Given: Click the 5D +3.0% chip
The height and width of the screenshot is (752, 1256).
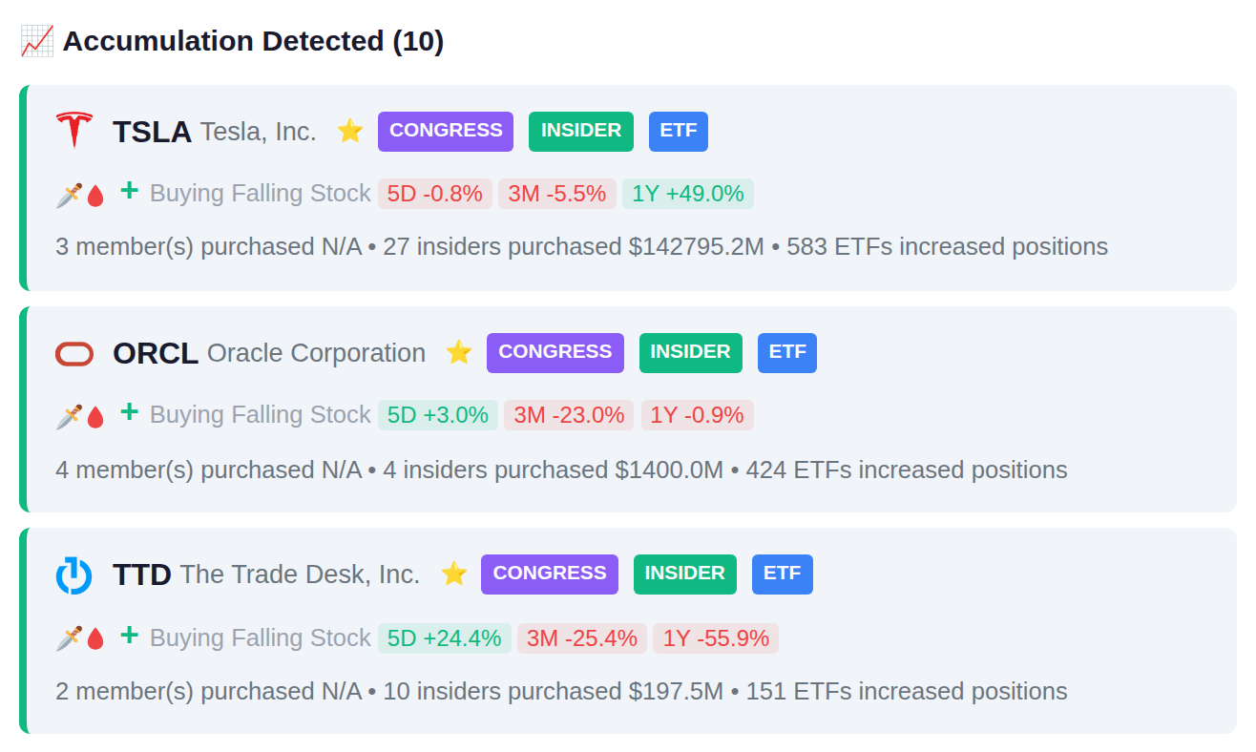Looking at the screenshot, I should [x=438, y=415].
